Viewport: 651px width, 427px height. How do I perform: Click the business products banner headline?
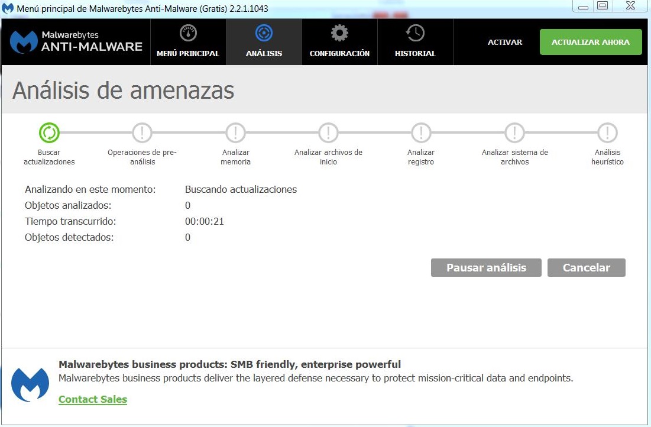pyautogui.click(x=229, y=364)
